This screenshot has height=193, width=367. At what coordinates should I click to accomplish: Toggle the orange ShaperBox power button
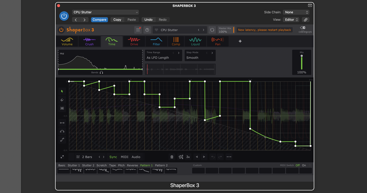[x=61, y=30]
